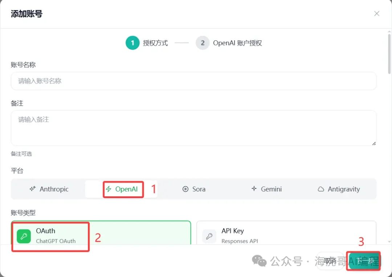Click the account name input field
Screen dimensions: 392x277
193,81
